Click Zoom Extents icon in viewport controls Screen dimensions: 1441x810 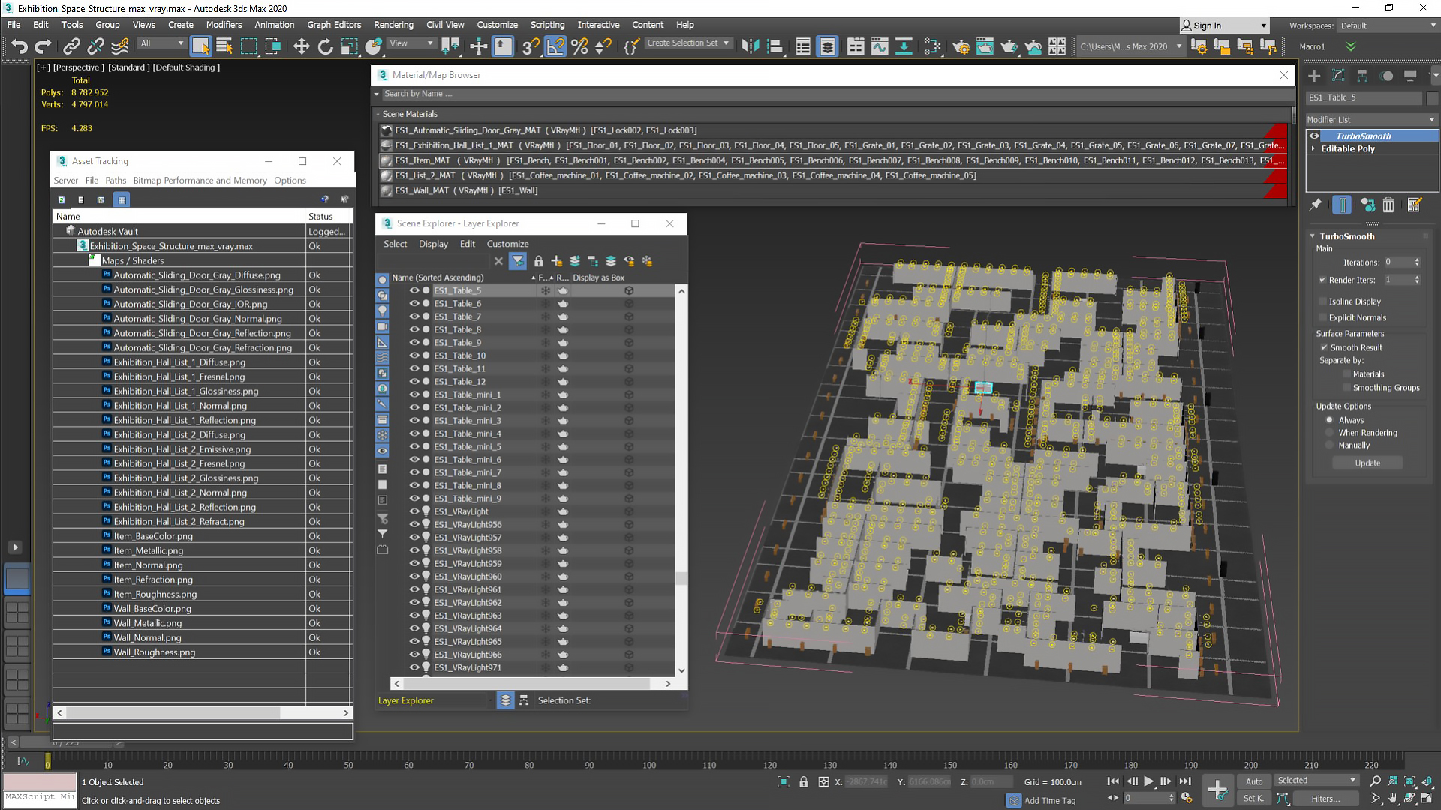pyautogui.click(x=1409, y=781)
